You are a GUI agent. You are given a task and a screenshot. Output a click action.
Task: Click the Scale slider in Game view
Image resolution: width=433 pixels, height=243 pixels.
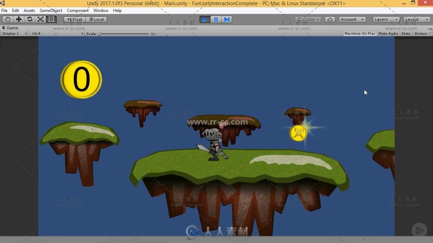pos(124,34)
